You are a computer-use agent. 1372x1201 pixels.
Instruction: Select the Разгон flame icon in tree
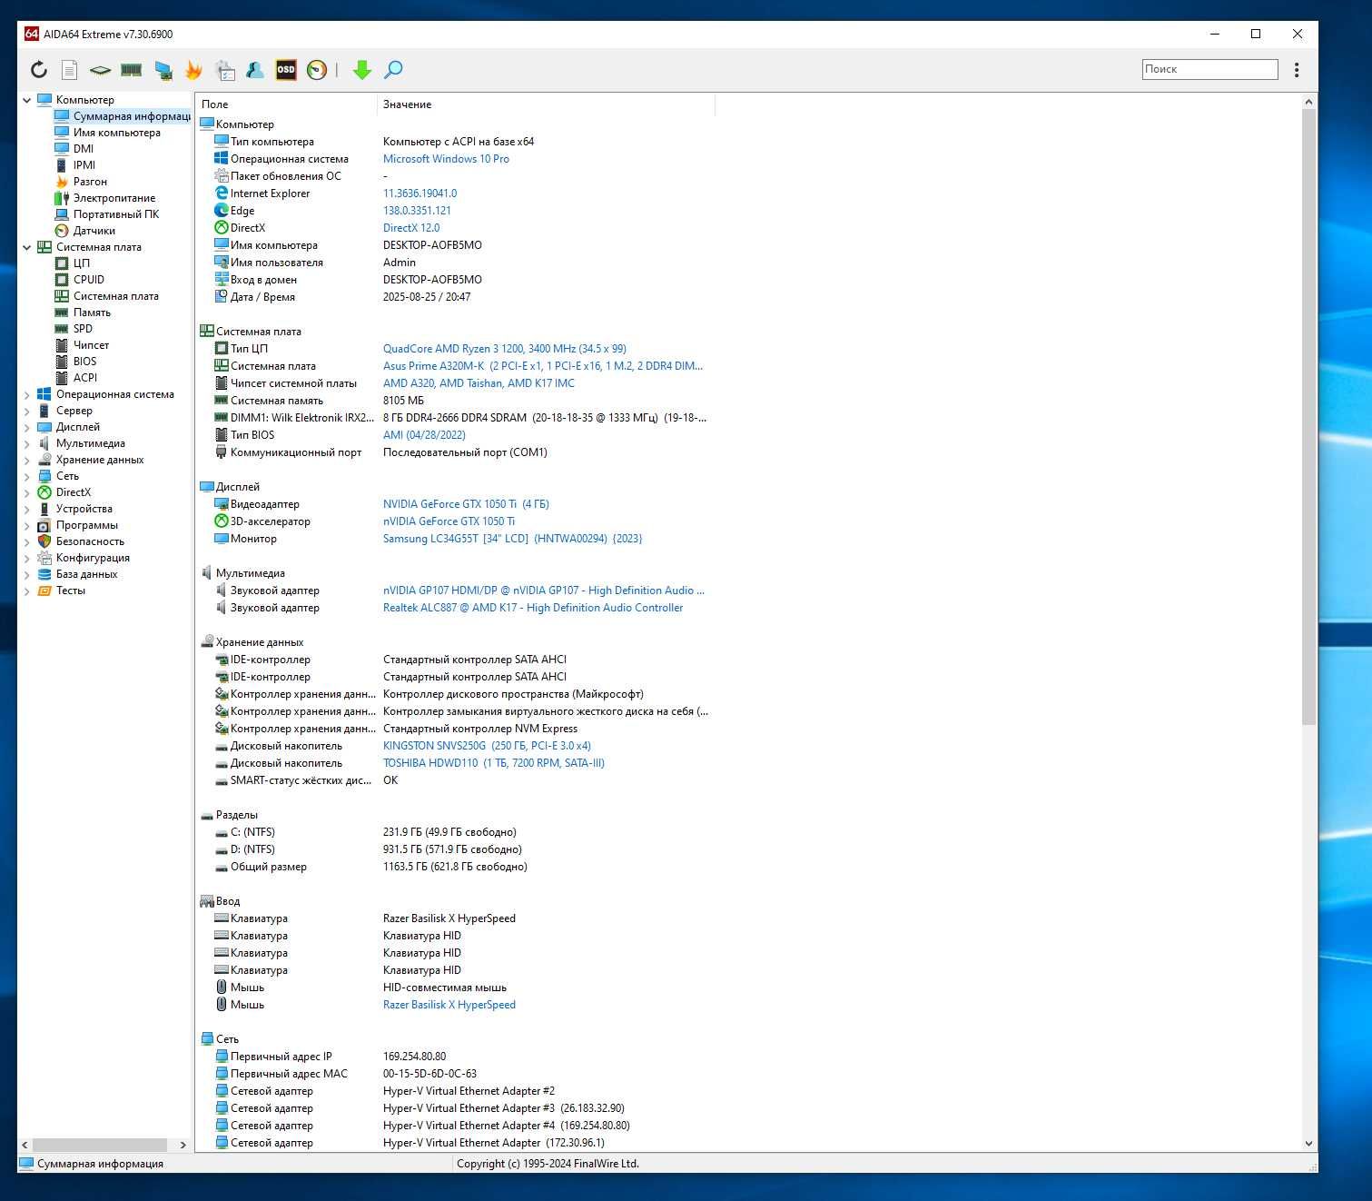[x=62, y=182]
